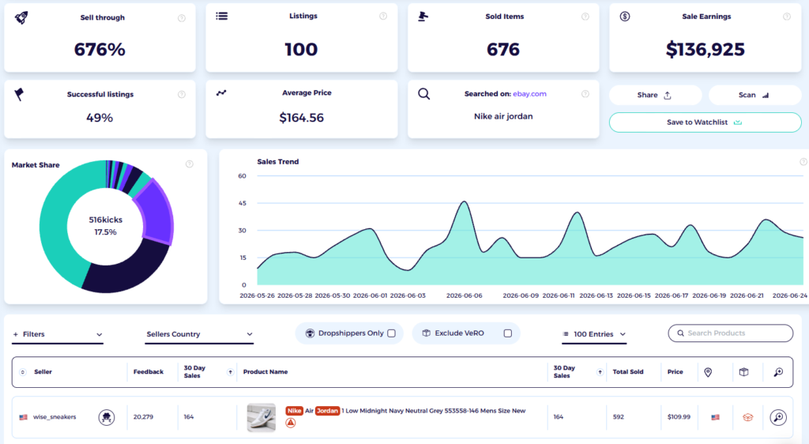This screenshot has height=444, width=809.
Task: Click the 20,279 feedback value
Action: pyautogui.click(x=143, y=416)
